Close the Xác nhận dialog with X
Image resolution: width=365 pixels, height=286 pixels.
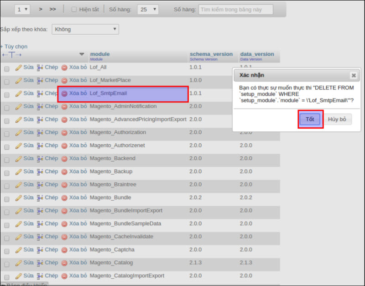pyautogui.click(x=353, y=75)
